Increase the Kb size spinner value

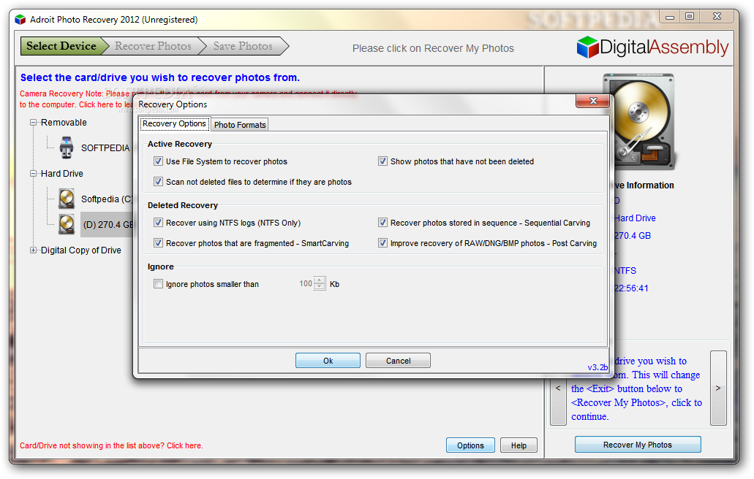coord(320,280)
